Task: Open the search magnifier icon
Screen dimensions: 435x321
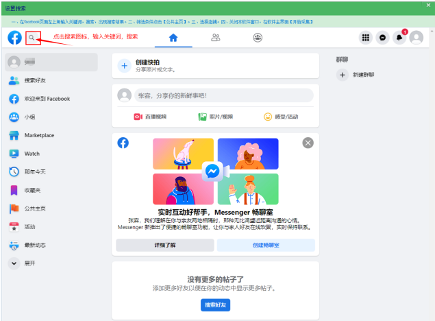Action: coord(32,38)
